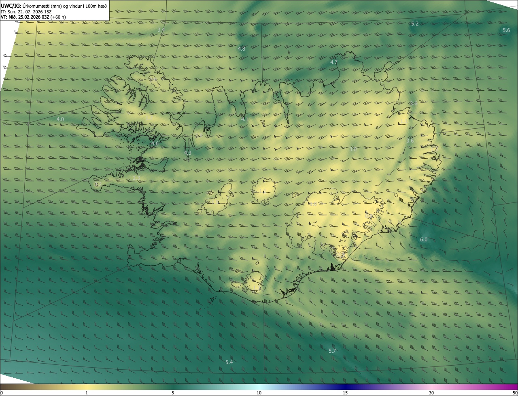The height and width of the screenshot is (396, 518).
Task: Click the 4.7 value label on the map
Action: click(334, 62)
